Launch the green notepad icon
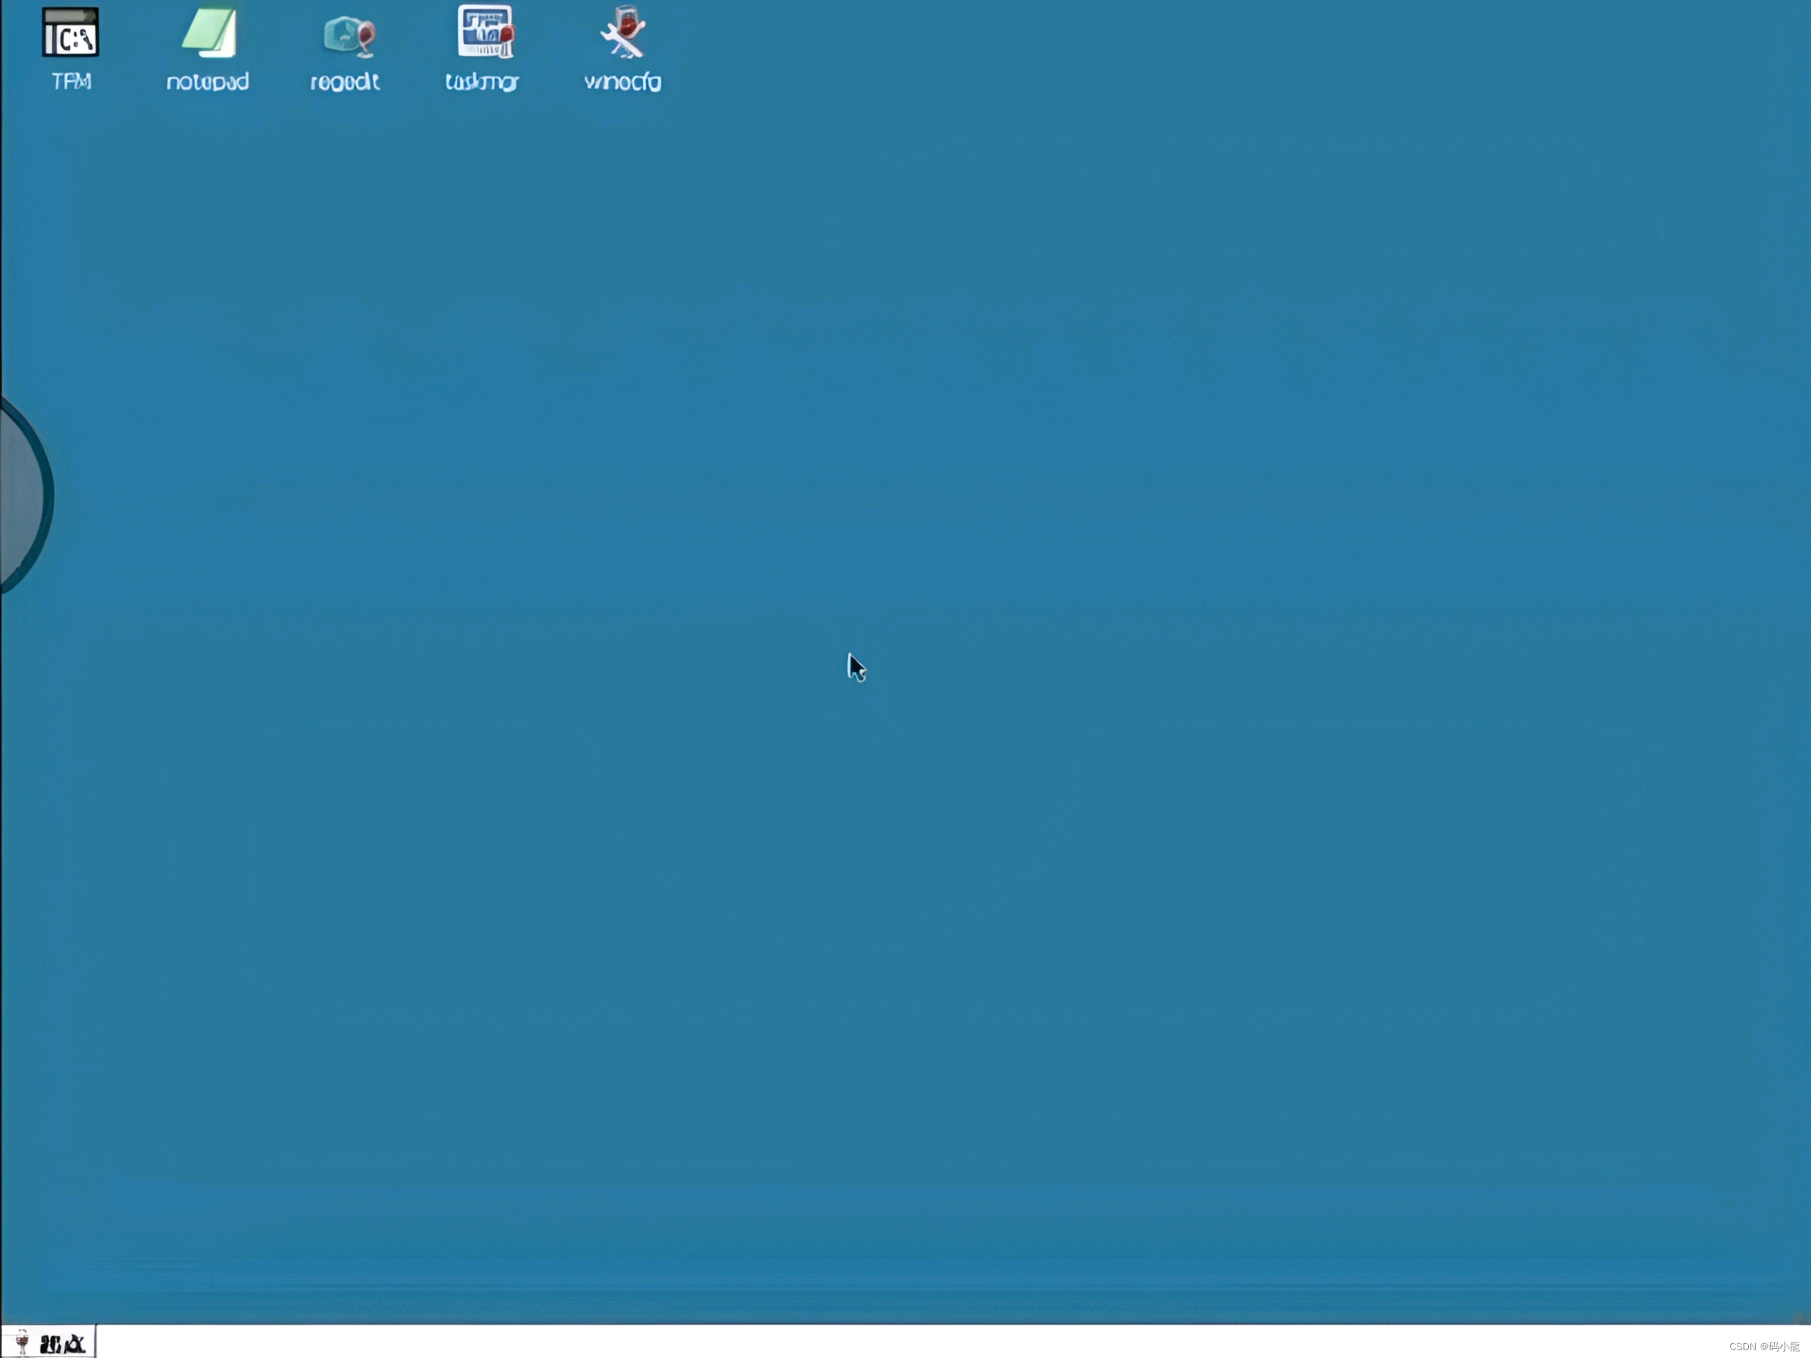1811x1358 pixels. tap(209, 33)
